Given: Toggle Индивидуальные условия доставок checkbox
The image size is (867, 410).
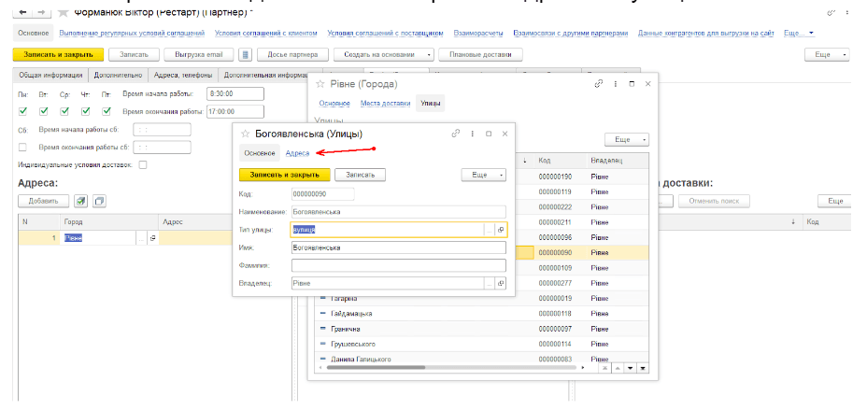Looking at the screenshot, I should (143, 165).
